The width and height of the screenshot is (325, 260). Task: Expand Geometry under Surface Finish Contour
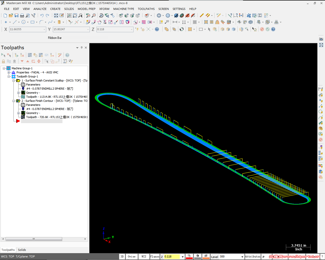(19, 113)
